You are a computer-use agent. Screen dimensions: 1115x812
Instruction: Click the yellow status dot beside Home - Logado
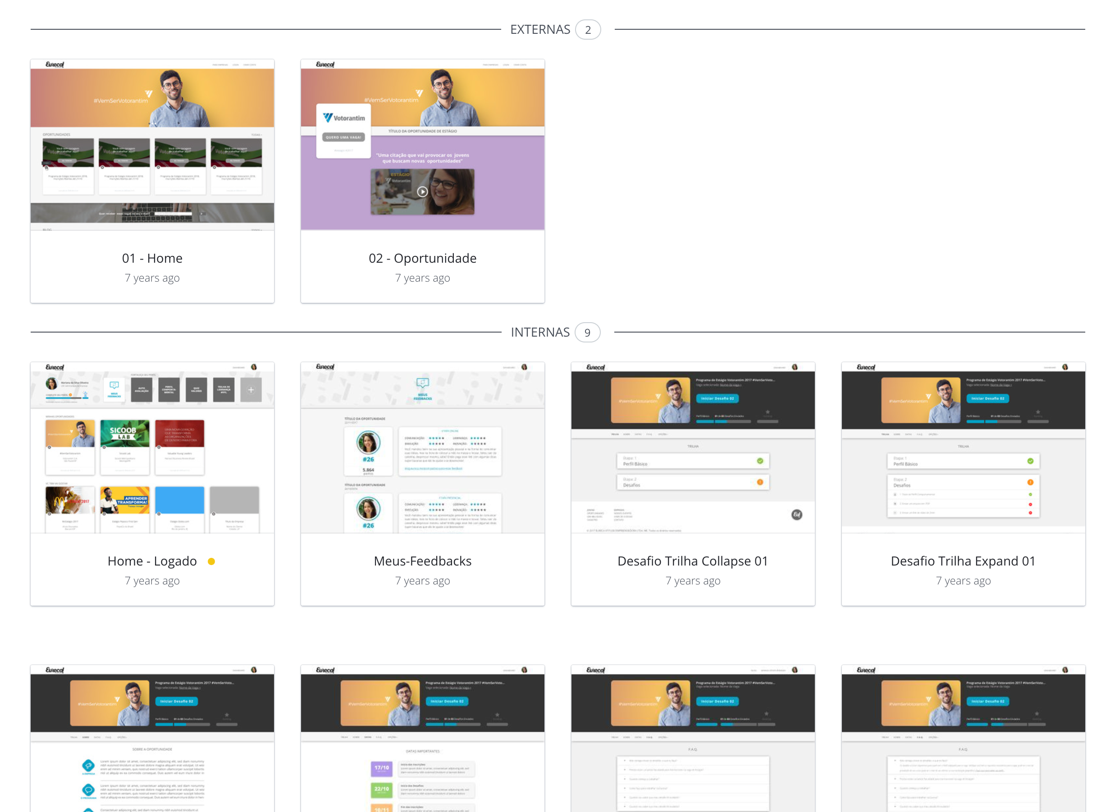coord(211,561)
